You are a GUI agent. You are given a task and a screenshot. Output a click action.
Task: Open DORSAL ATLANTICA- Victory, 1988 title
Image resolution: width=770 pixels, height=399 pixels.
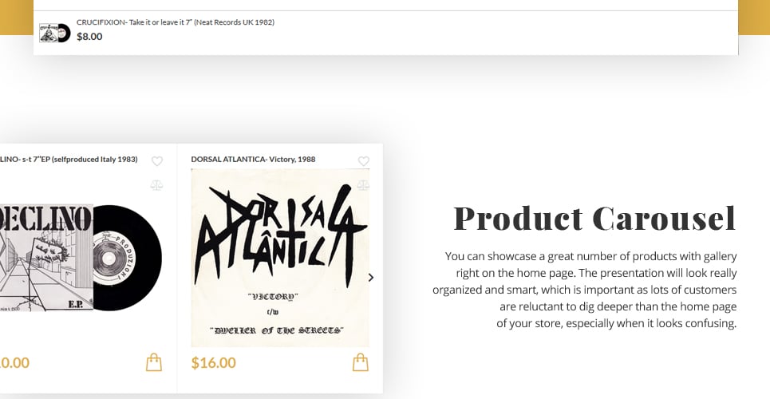coord(254,160)
